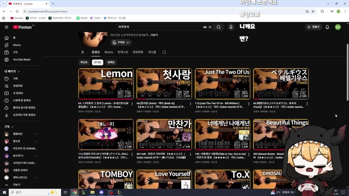
Task: Click the Create button
Action: pyautogui.click(x=313, y=27)
